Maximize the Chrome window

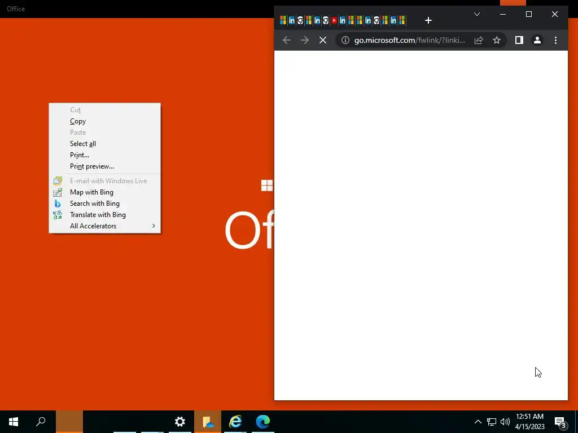tap(528, 14)
